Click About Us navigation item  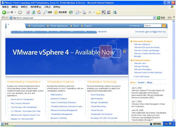pyautogui.click(x=102, y=32)
